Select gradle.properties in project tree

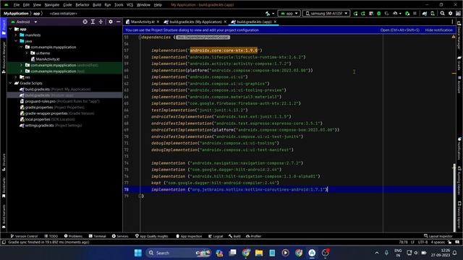[39, 108]
